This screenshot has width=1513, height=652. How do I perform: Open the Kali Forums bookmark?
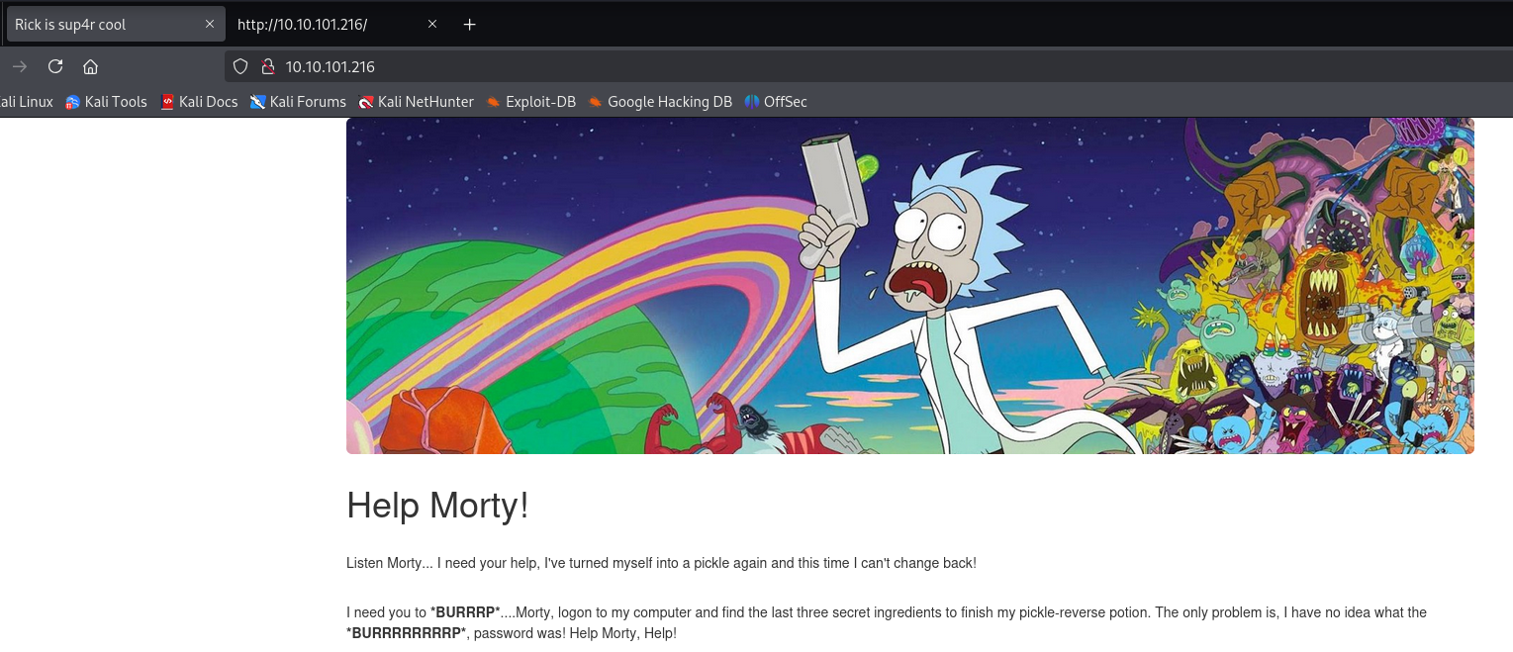click(298, 102)
